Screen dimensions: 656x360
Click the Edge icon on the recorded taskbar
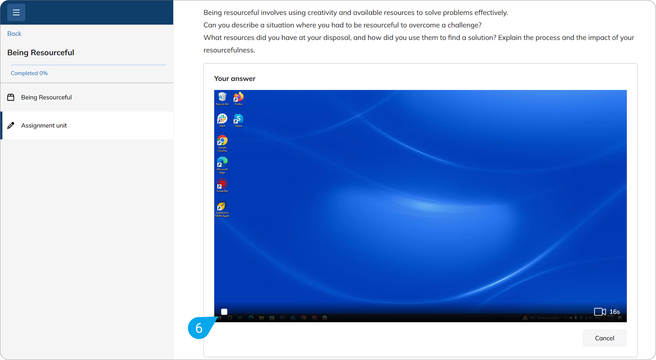(251, 318)
